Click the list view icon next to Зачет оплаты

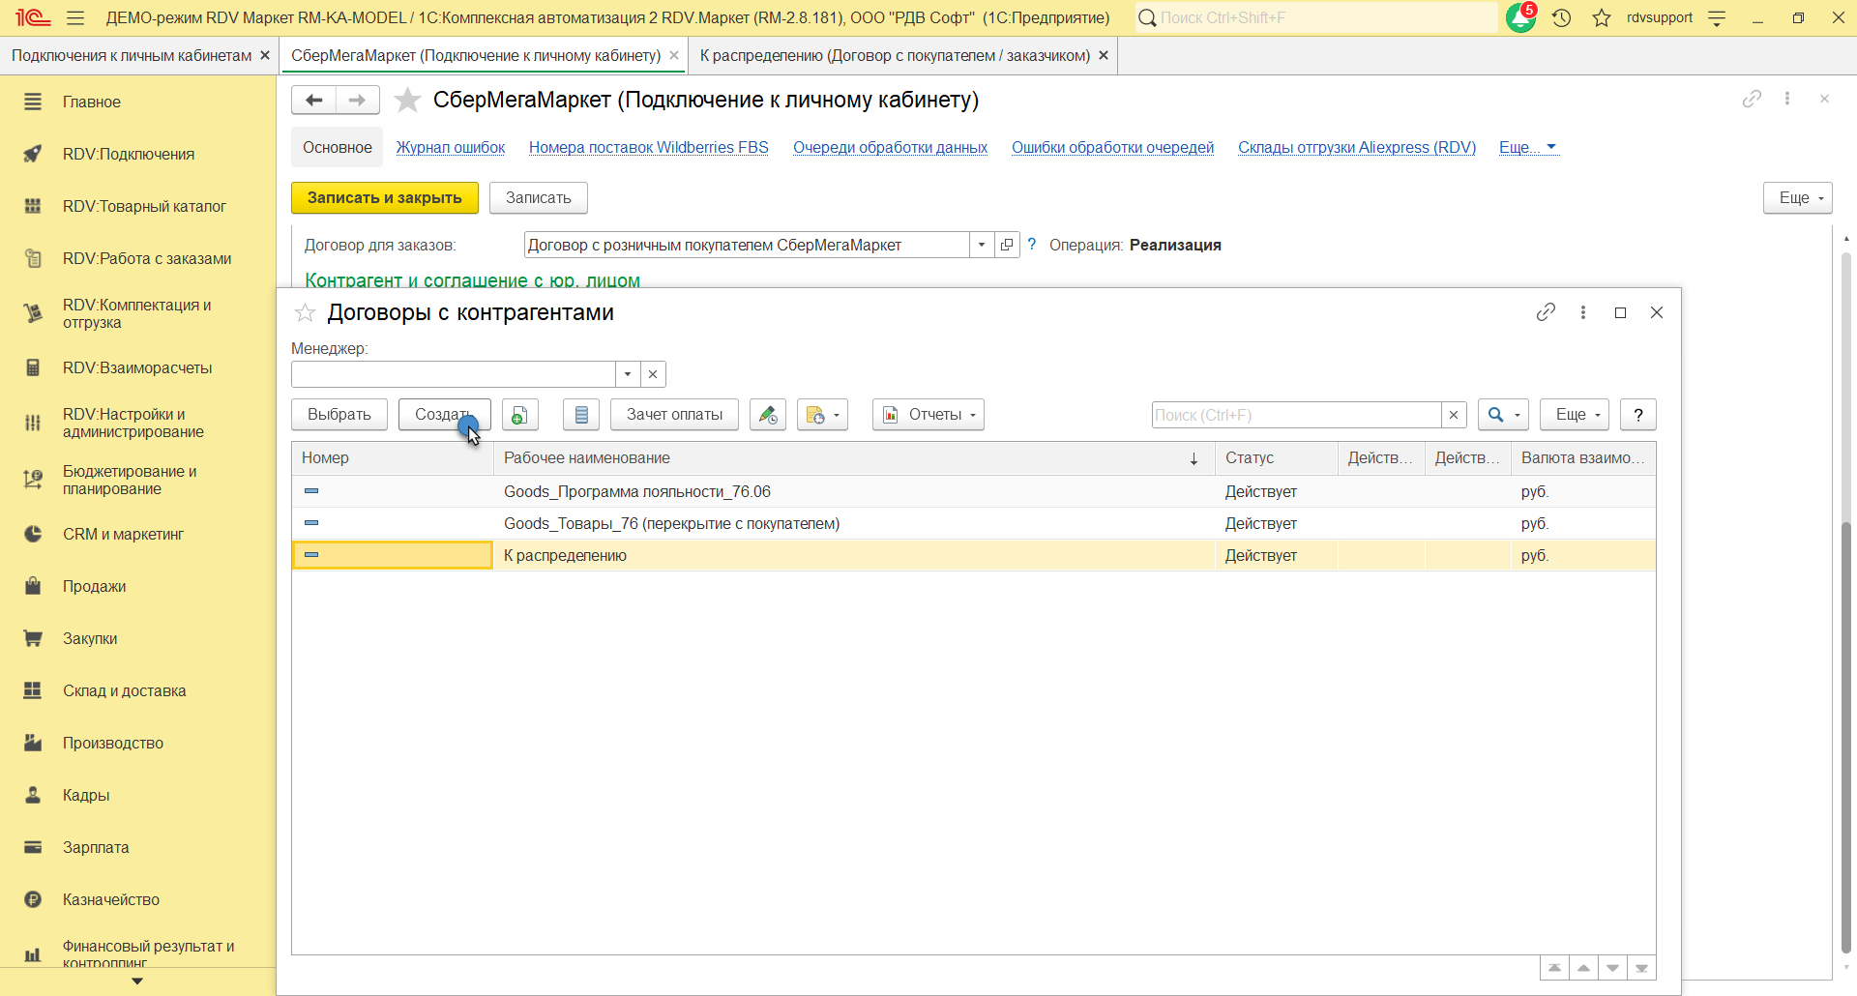coord(581,415)
